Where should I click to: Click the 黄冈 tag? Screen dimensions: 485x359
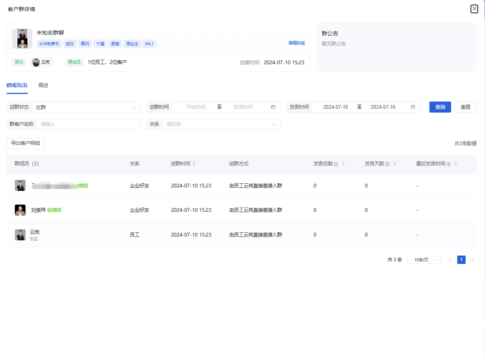[85, 44]
